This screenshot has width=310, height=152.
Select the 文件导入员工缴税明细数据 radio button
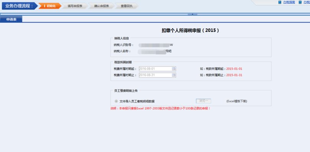116,101
